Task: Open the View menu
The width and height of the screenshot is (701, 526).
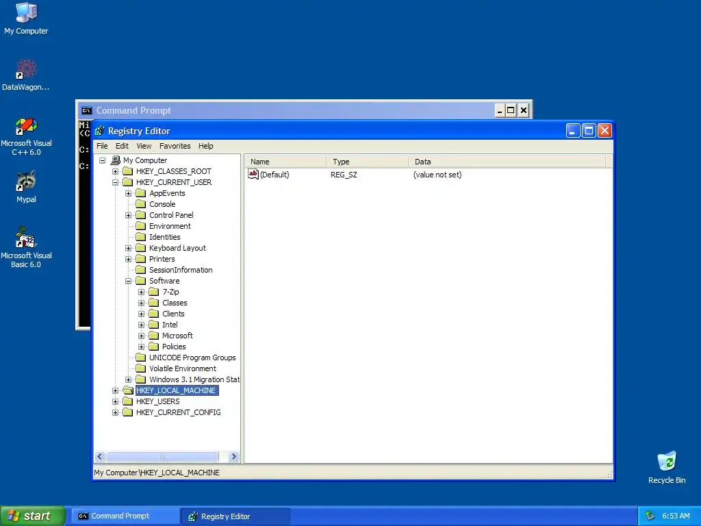Action: pos(144,146)
